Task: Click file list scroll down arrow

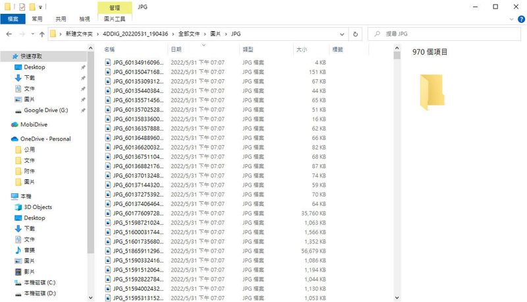Action: click(x=397, y=297)
